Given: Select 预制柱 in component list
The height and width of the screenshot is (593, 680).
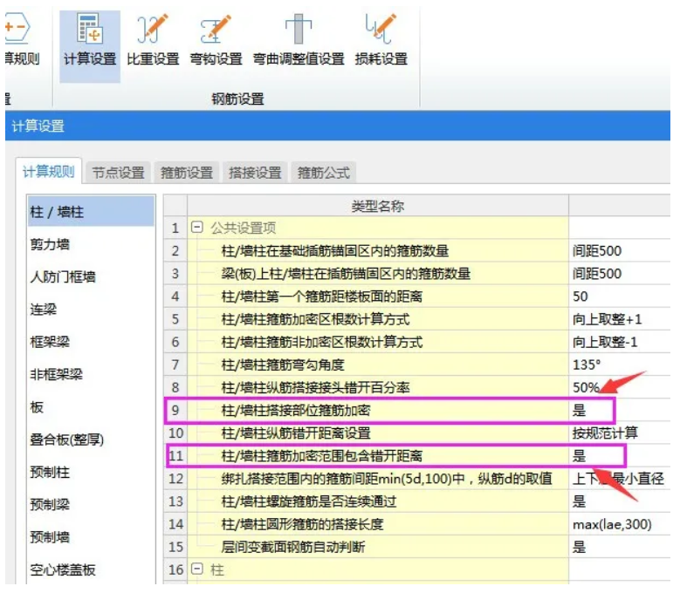Looking at the screenshot, I should pyautogui.click(x=91, y=472).
